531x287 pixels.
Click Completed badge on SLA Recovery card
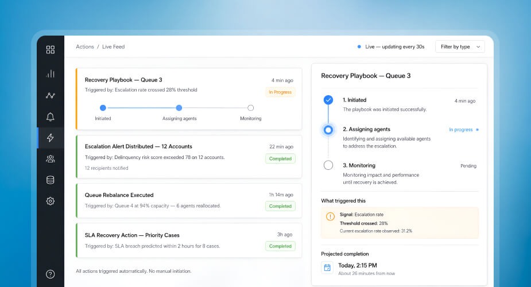pyautogui.click(x=280, y=246)
